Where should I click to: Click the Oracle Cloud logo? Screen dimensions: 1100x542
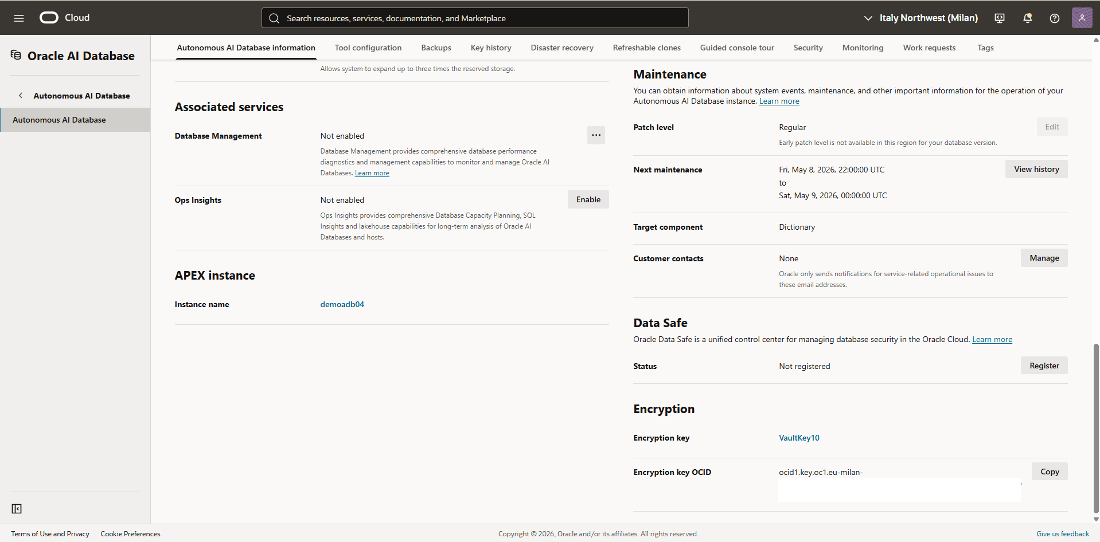point(64,18)
